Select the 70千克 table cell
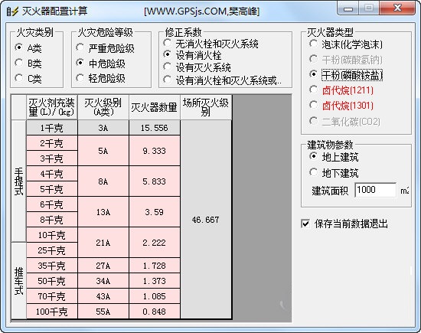This screenshot has width=421, height=333. [52, 296]
